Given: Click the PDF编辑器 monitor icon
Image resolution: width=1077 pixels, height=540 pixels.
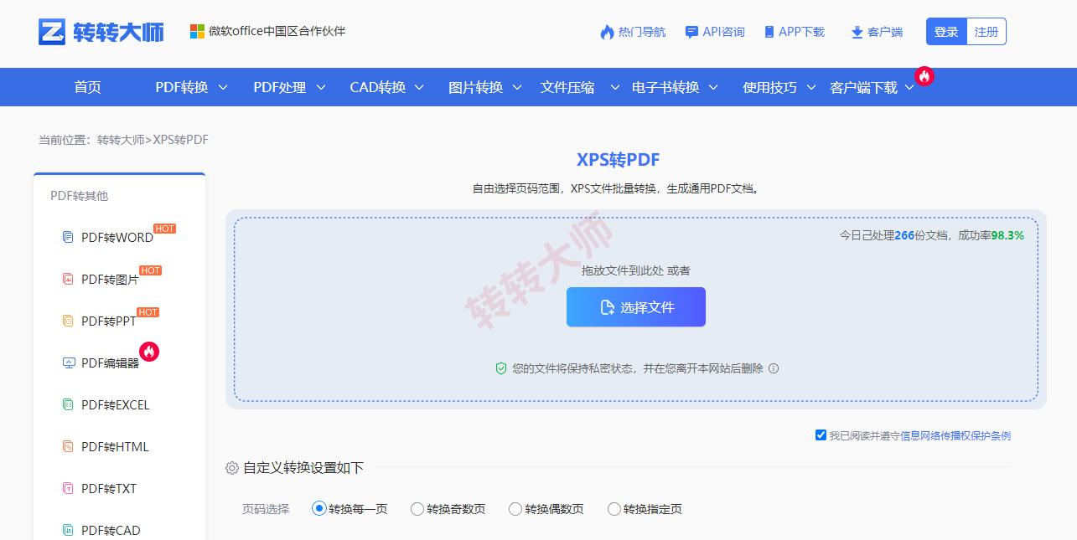Looking at the screenshot, I should pos(69,363).
